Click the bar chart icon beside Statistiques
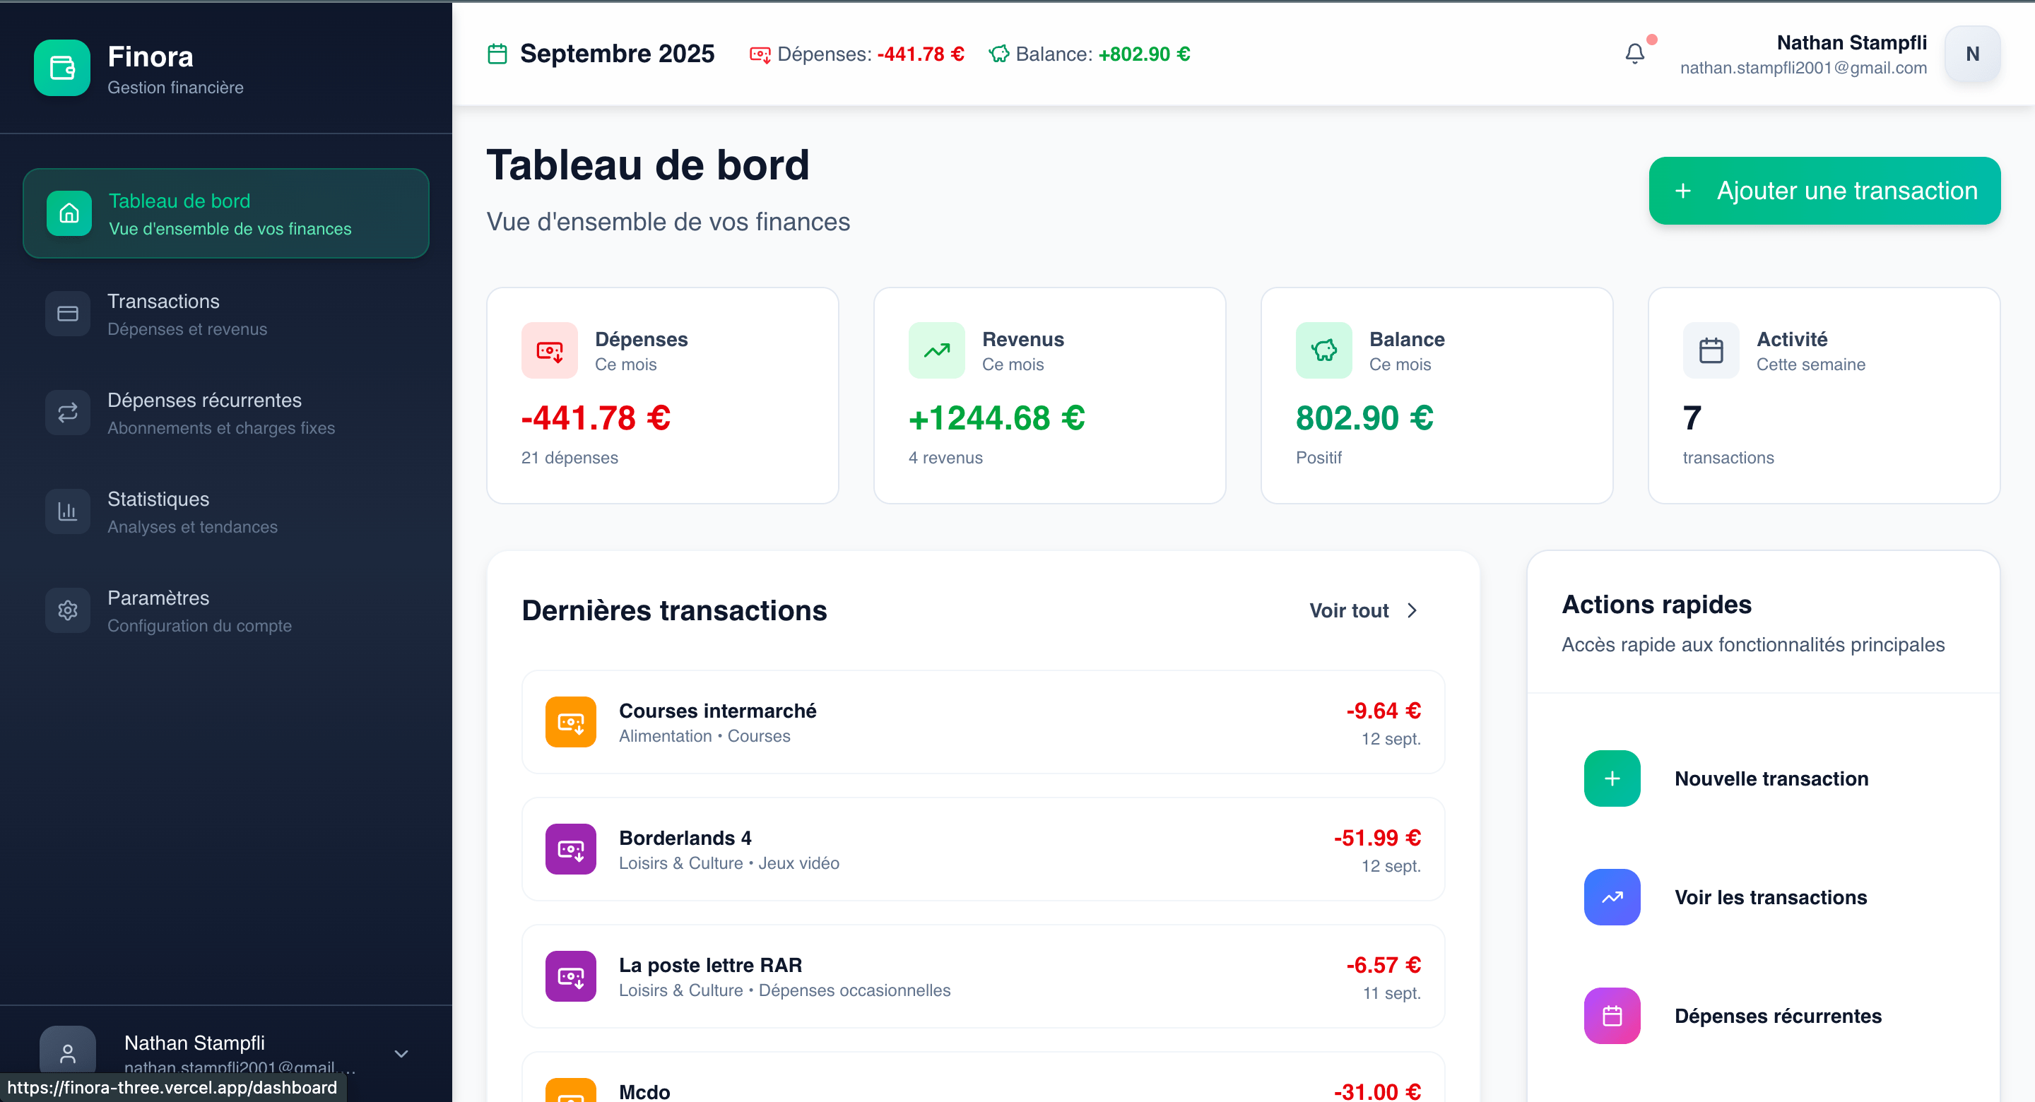The image size is (2035, 1102). [x=68, y=510]
